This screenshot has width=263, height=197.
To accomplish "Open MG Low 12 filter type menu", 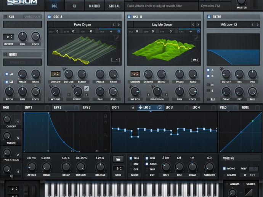I will pyautogui.click(x=229, y=25).
